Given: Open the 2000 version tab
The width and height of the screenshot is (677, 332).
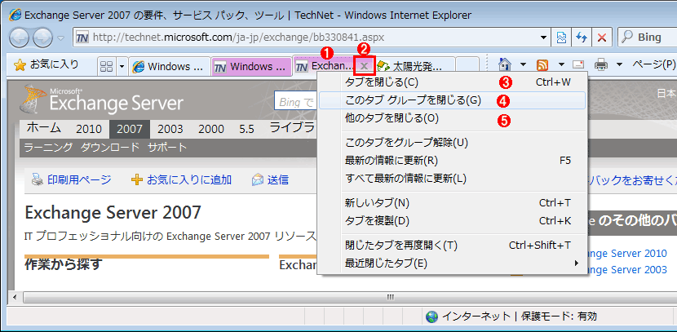Looking at the screenshot, I should [x=211, y=129].
